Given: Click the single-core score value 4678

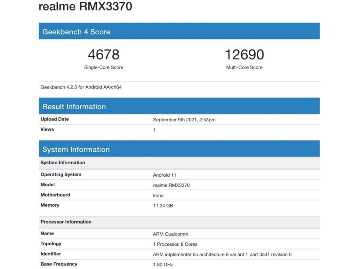Looking at the screenshot, I should (103, 55).
